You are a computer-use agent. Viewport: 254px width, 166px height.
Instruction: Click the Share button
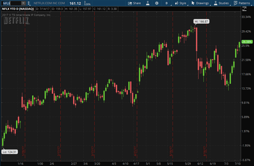pos(134,3)
